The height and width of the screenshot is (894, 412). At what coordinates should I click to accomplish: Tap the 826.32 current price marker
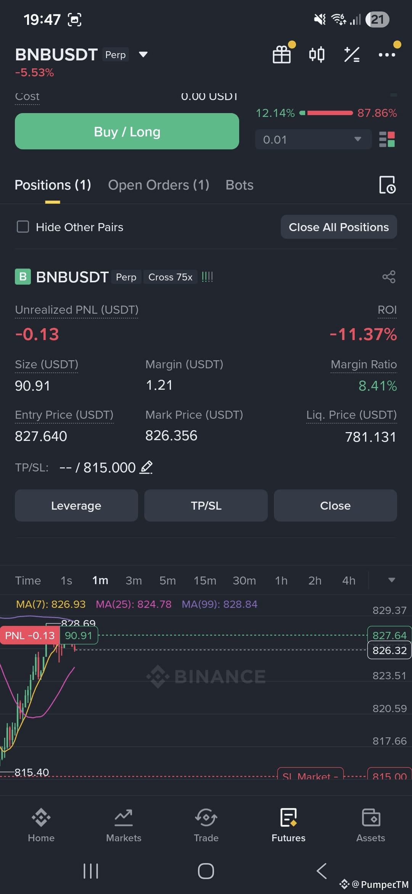(389, 650)
